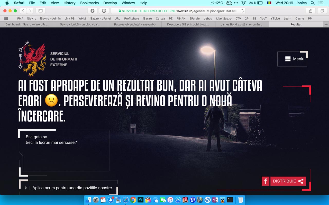329x205 pixels.
Task: Open the YTLive bookmark
Action: pos(275,18)
